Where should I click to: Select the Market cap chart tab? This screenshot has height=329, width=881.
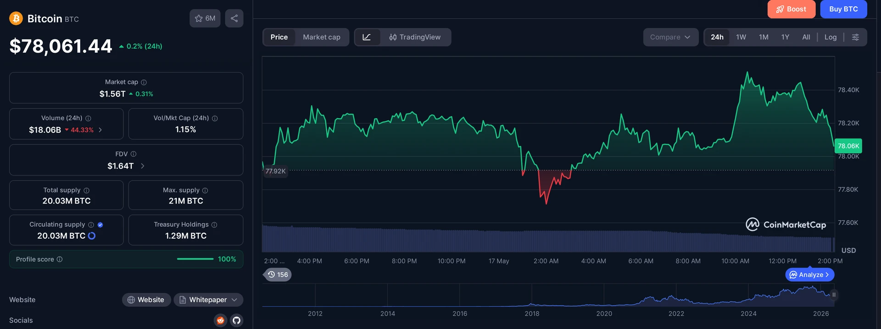tap(322, 37)
